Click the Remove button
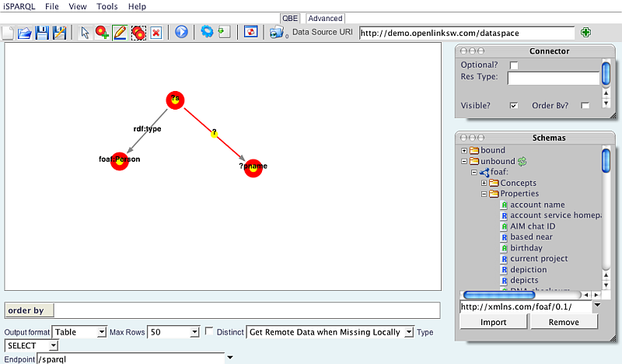 pyautogui.click(x=564, y=322)
